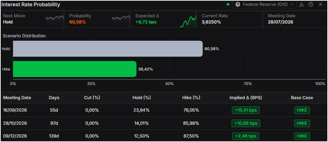Screen dimensions: 328x142
Task: Click the Hike (%) column header
Action: [x=191, y=98]
